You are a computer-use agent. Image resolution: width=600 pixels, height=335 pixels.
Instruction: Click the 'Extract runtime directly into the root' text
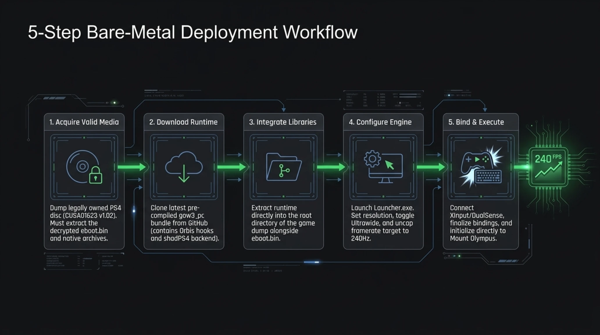pos(283,223)
